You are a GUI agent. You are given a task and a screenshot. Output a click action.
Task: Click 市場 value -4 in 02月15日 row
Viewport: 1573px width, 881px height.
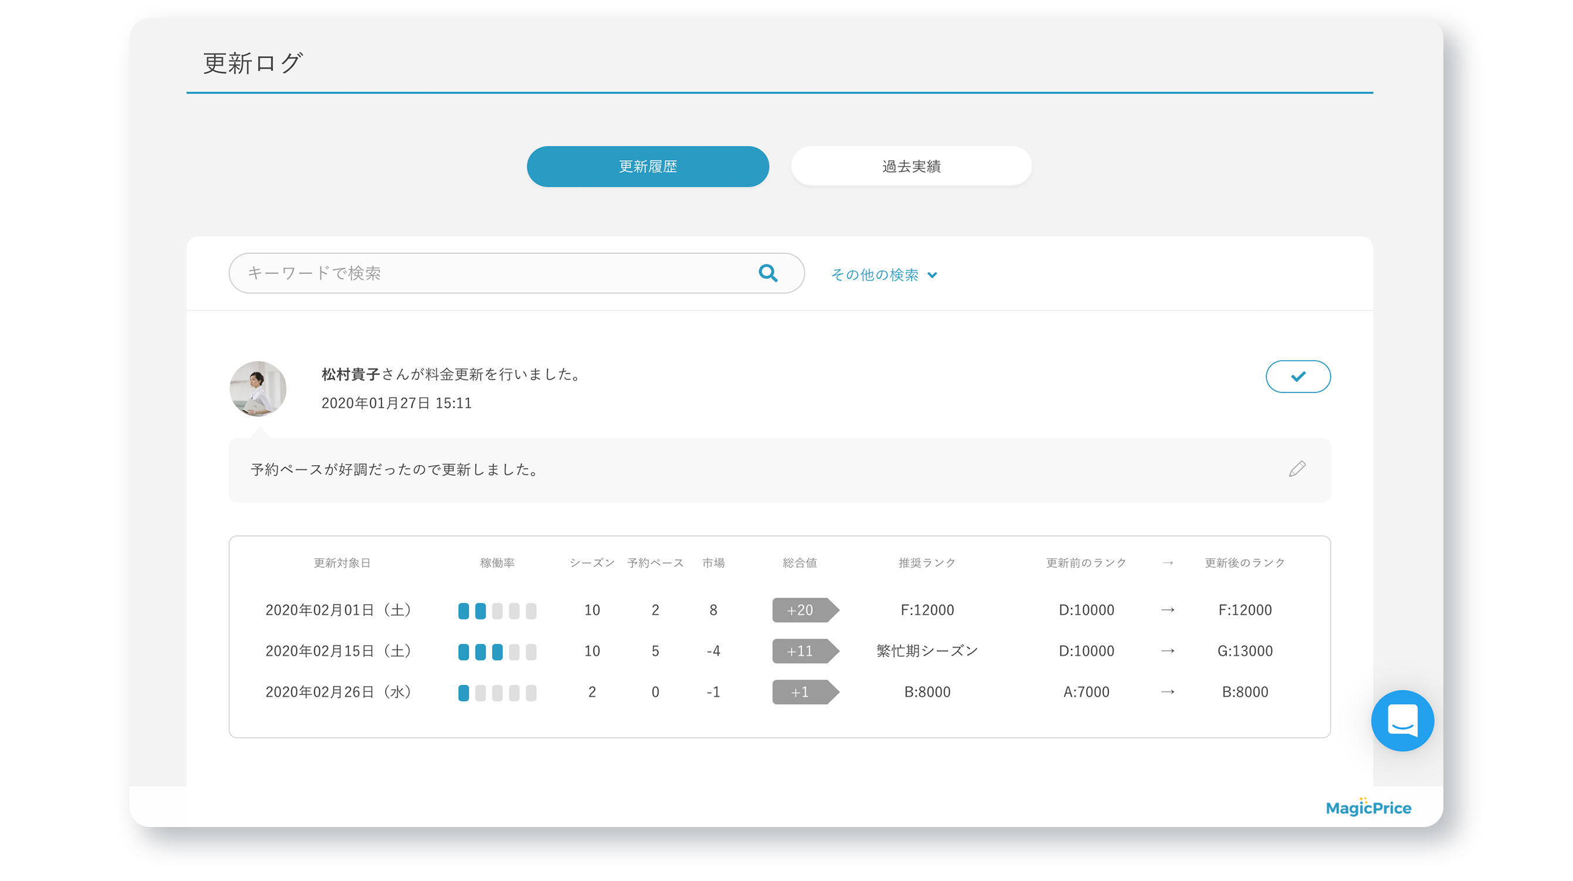713,651
